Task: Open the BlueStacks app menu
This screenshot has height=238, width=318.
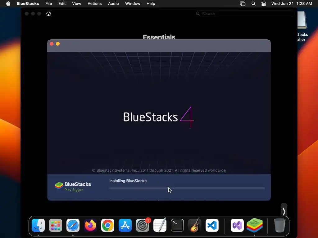Action: [28, 3]
